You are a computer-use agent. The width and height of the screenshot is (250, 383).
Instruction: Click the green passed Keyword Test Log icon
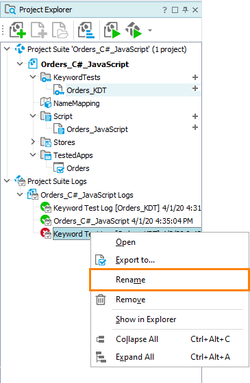coord(46,207)
